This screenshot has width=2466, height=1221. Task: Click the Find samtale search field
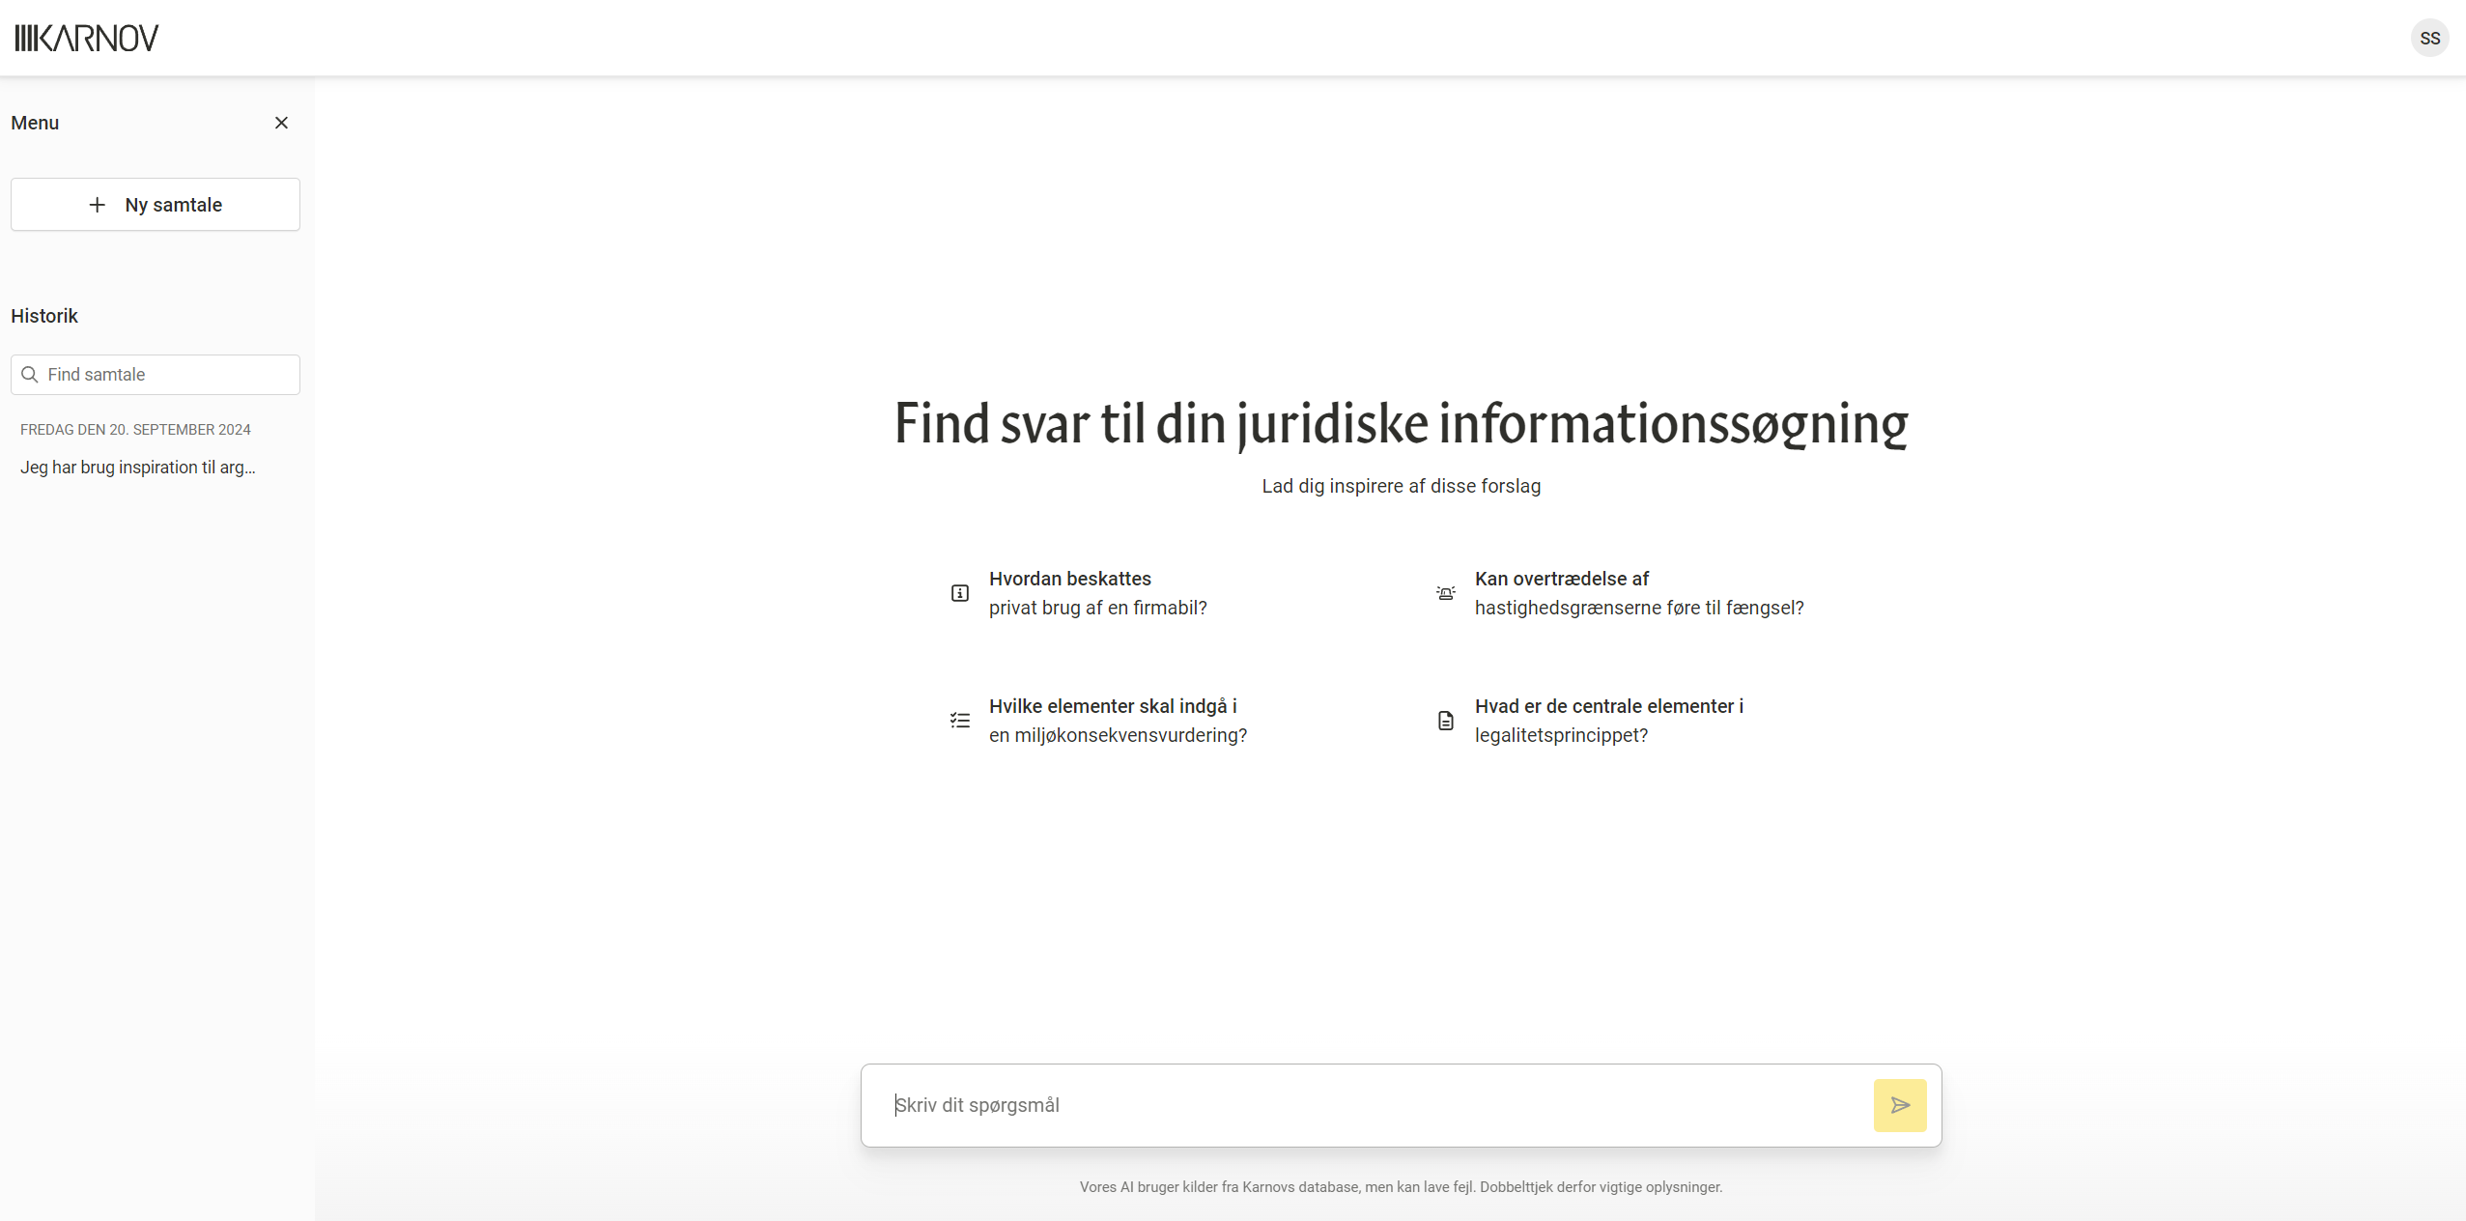[x=156, y=375]
